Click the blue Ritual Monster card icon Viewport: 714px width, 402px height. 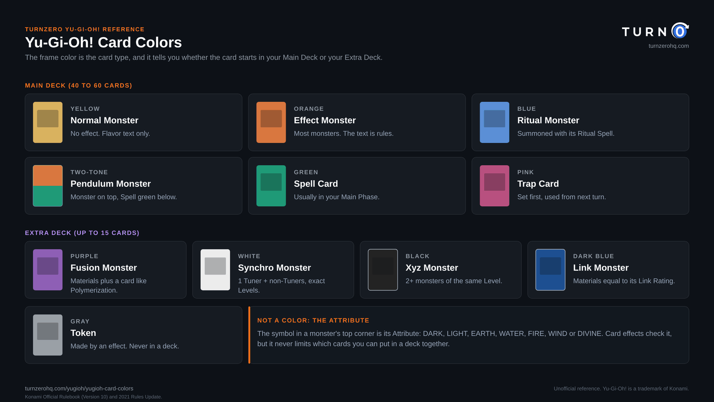[x=494, y=122]
